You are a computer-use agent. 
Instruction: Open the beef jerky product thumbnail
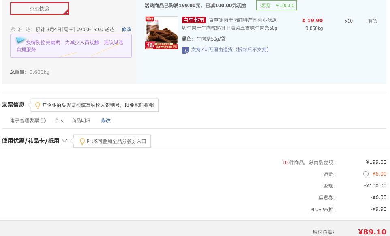pos(161,33)
